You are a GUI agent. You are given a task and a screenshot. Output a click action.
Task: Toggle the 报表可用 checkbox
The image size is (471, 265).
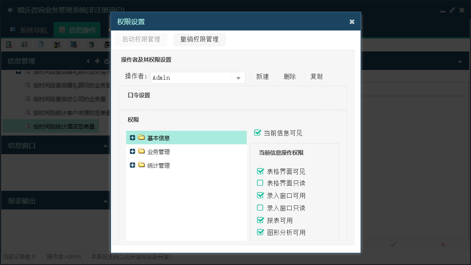[x=260, y=220]
